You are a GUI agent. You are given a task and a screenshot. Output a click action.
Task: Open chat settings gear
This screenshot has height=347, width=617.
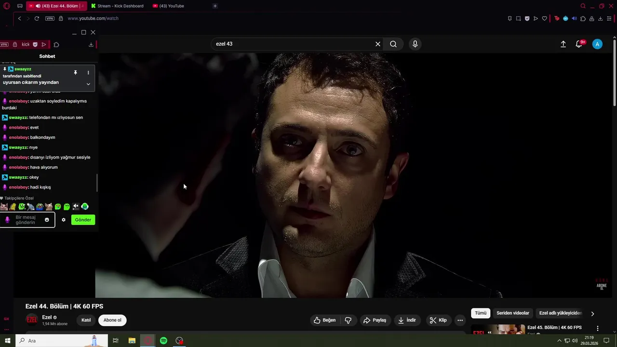pos(63,220)
